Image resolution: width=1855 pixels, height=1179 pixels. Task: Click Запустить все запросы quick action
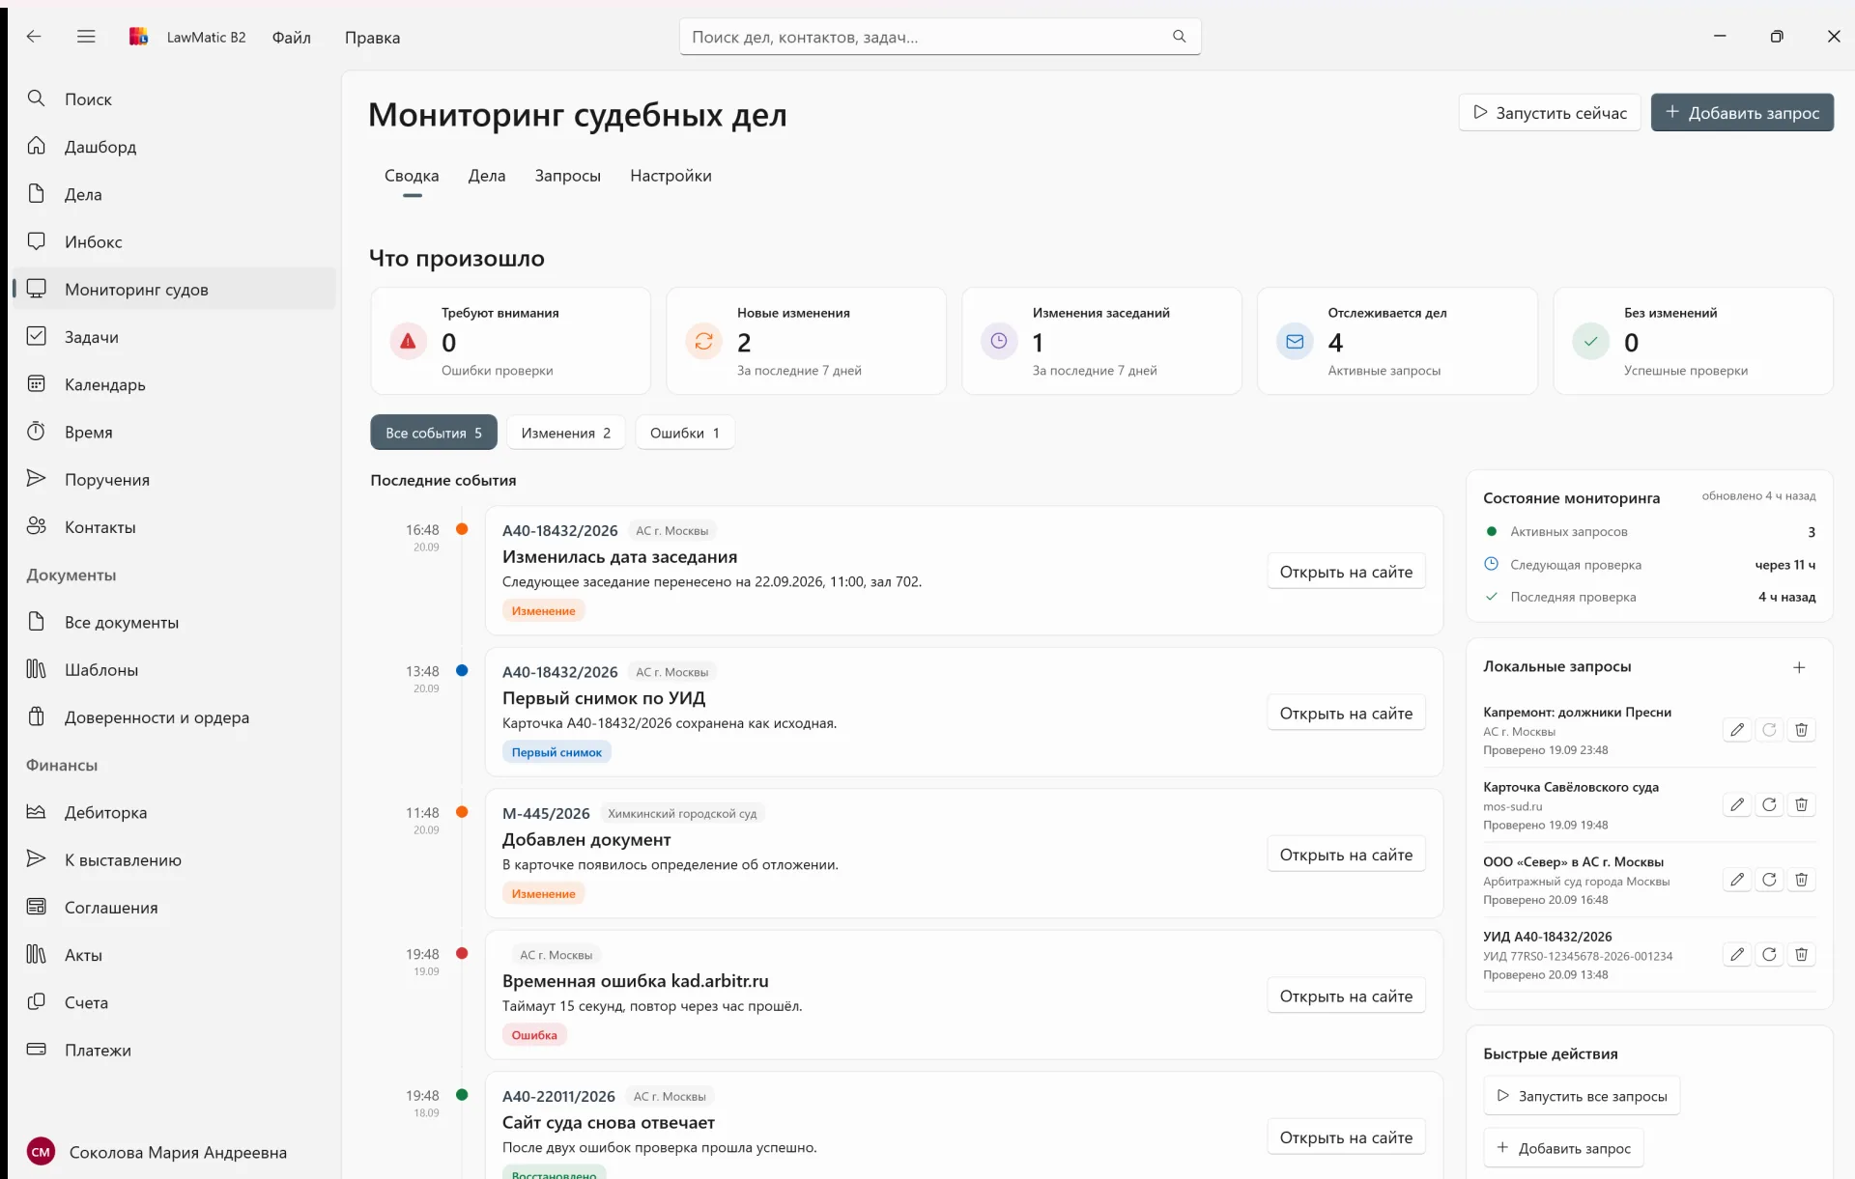pos(1582,1096)
